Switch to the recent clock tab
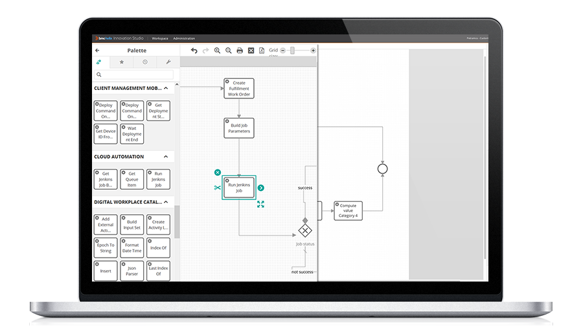 (x=145, y=62)
